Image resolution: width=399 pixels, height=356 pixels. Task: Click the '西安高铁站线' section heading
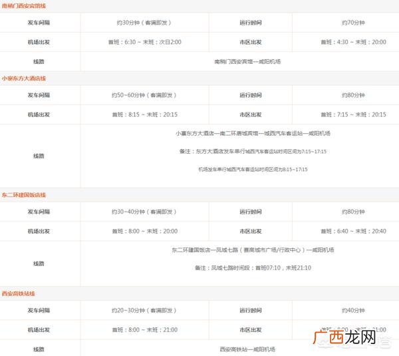19,293
